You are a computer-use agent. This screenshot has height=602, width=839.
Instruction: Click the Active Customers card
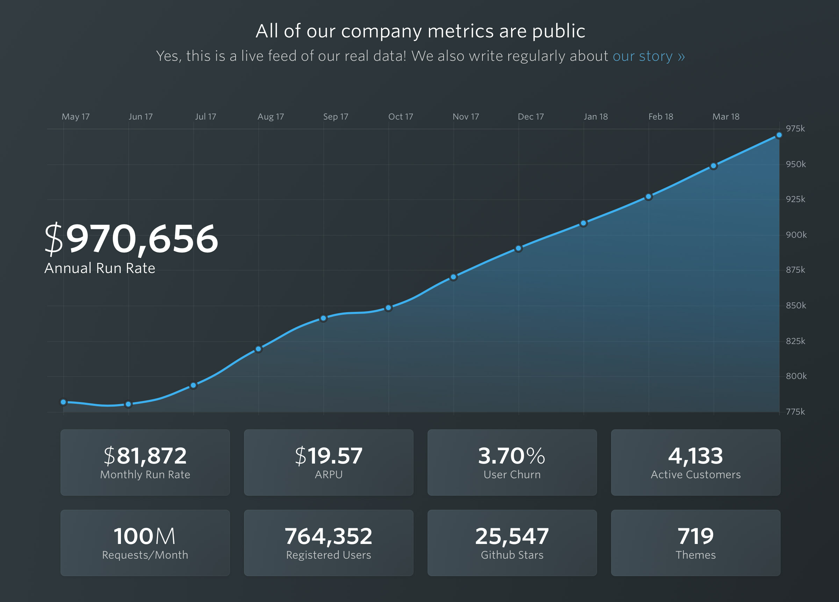click(x=696, y=463)
